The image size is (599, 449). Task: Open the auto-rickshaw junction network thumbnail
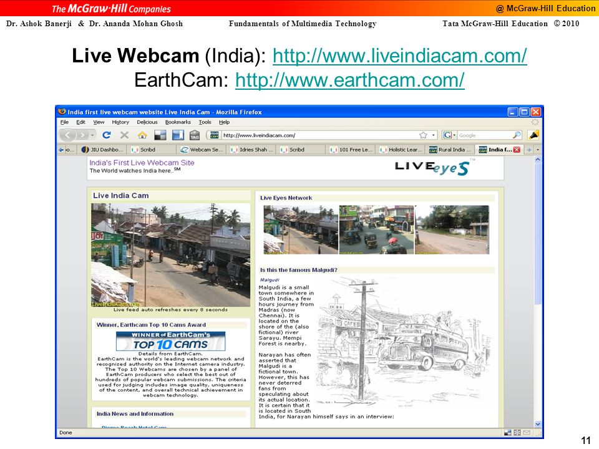coord(376,230)
